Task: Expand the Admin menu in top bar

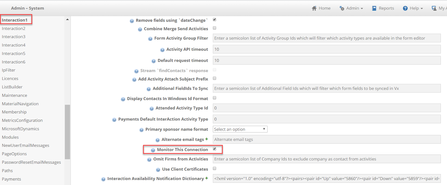Action: (351, 8)
